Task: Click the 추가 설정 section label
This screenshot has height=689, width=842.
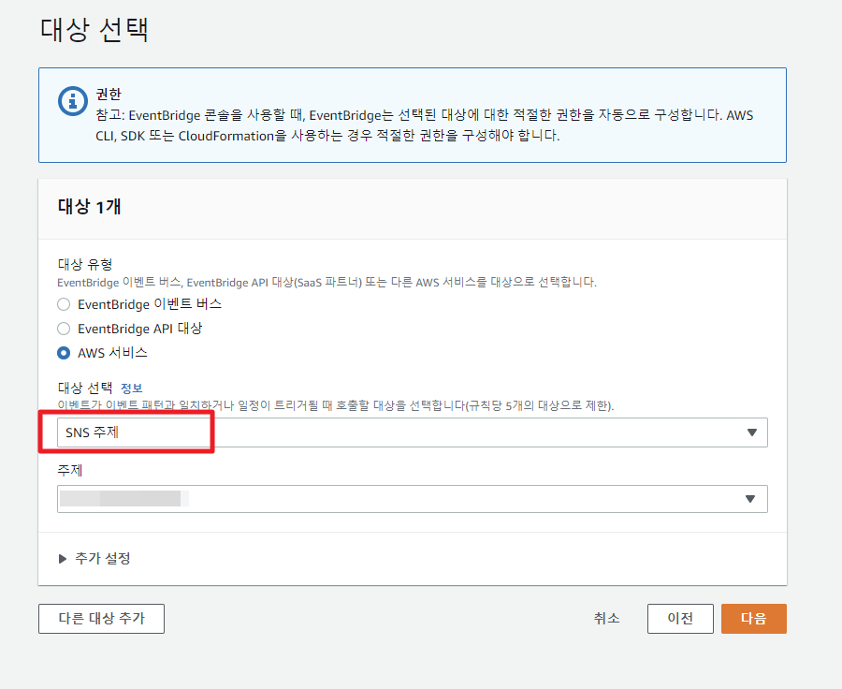Action: point(102,559)
